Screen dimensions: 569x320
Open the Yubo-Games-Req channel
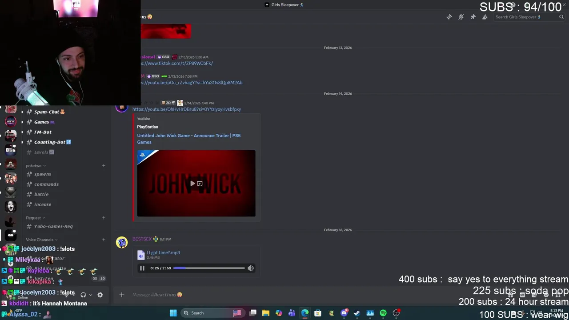click(x=53, y=226)
